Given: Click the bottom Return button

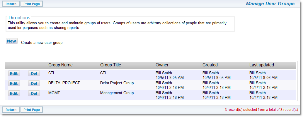Looking at the screenshot, I should tap(11, 110).
